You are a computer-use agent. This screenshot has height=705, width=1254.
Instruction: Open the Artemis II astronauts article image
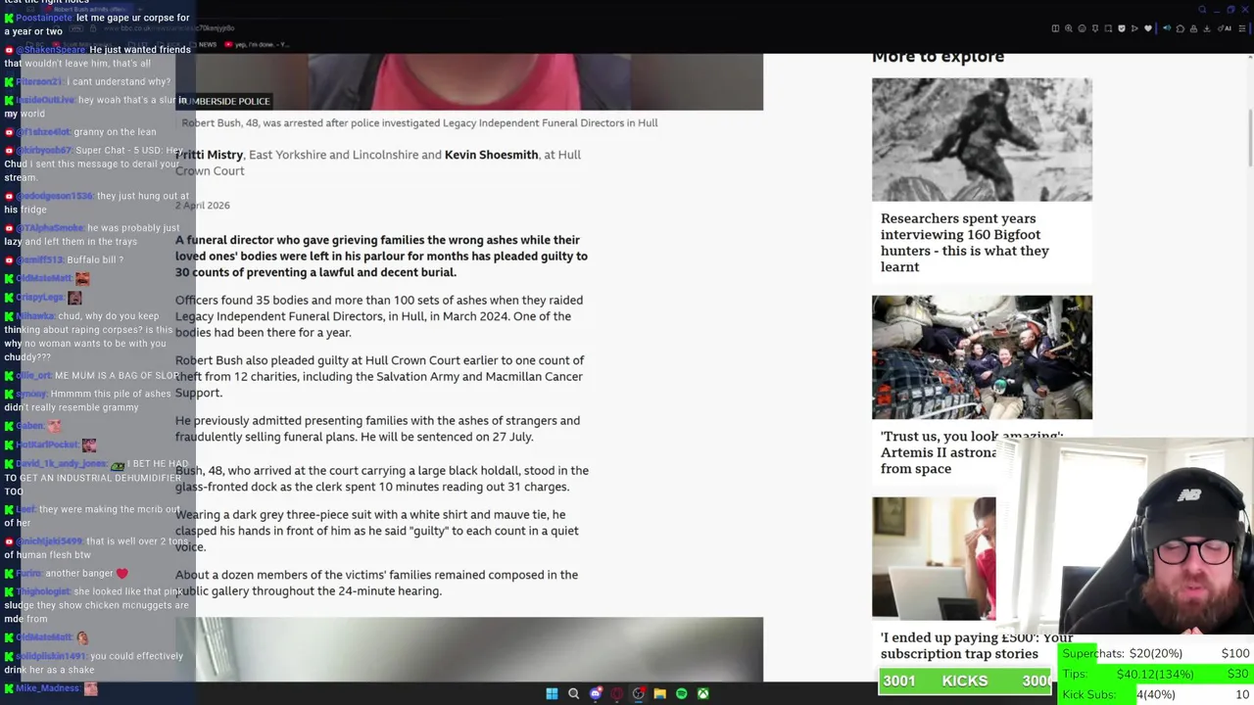click(x=982, y=357)
